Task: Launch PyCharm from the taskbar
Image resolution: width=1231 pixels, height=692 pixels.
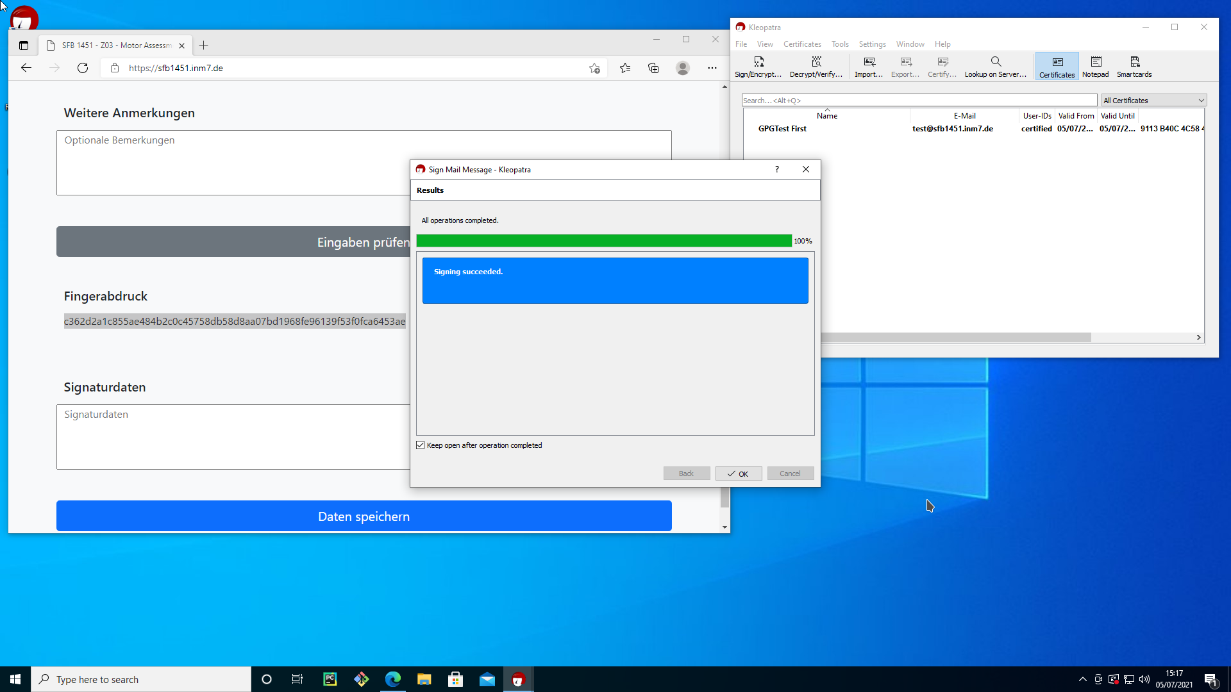Action: pyautogui.click(x=330, y=679)
